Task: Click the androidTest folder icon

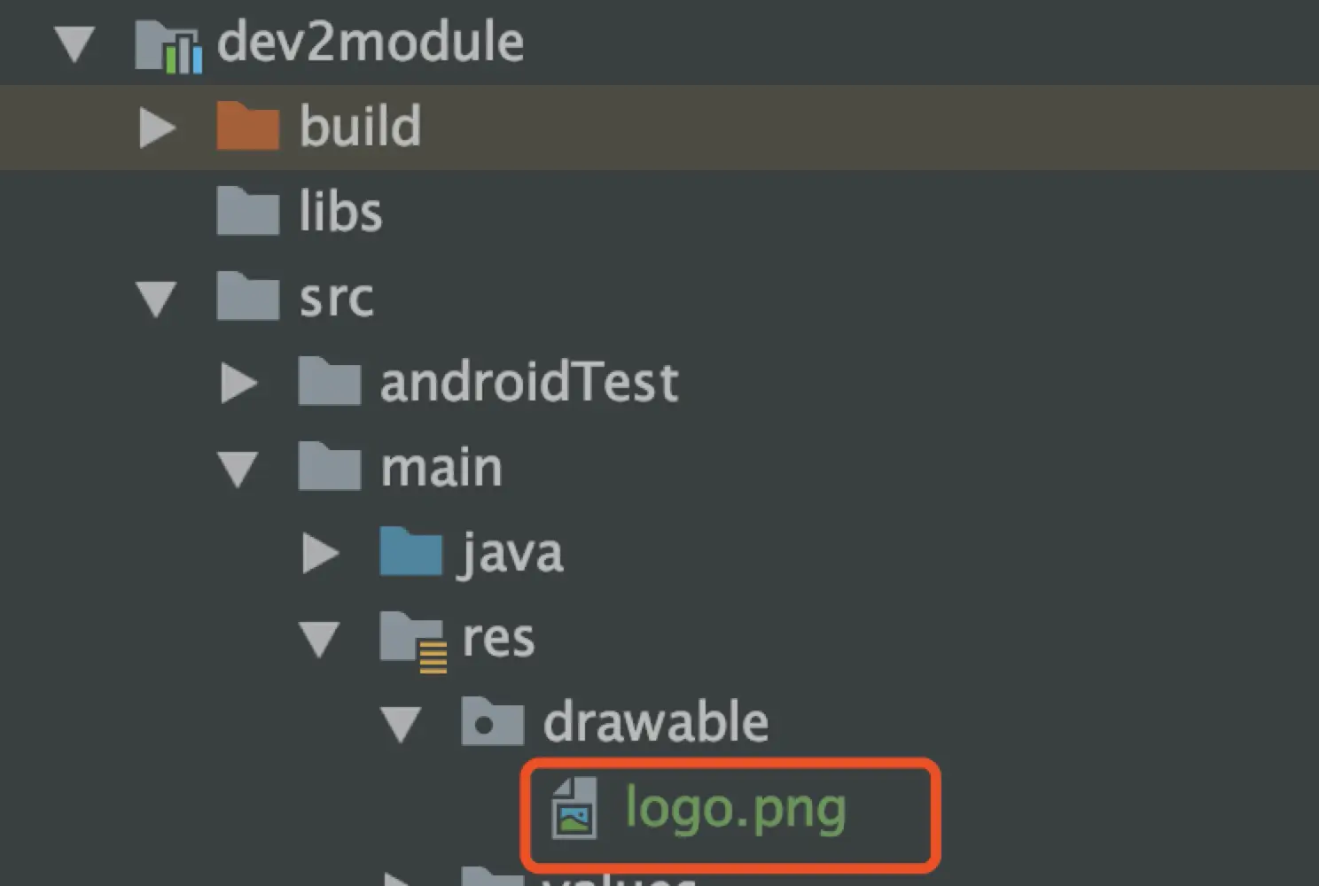Action: click(329, 381)
